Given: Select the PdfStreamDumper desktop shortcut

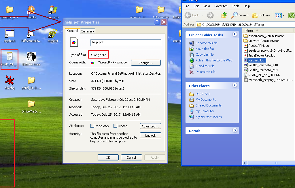Looking at the screenshot, I should click(x=31, y=36).
